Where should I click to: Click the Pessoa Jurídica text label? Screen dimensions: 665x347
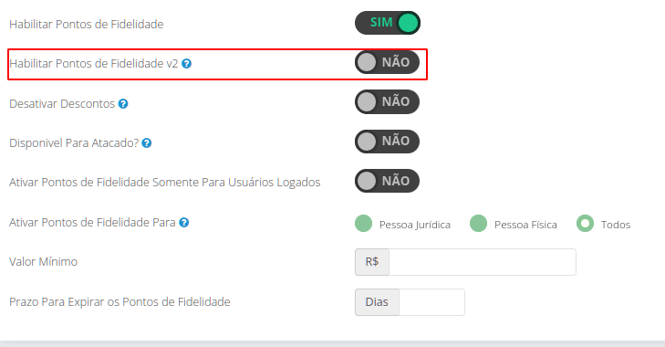[415, 225]
